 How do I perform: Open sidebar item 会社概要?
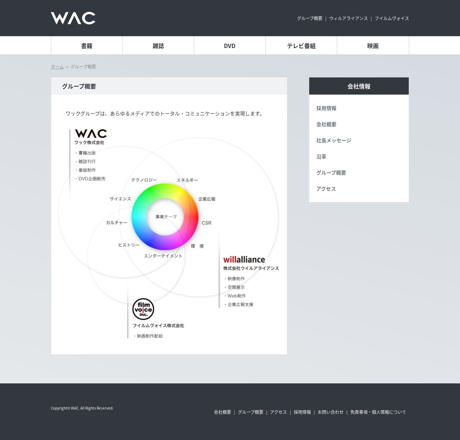click(326, 124)
